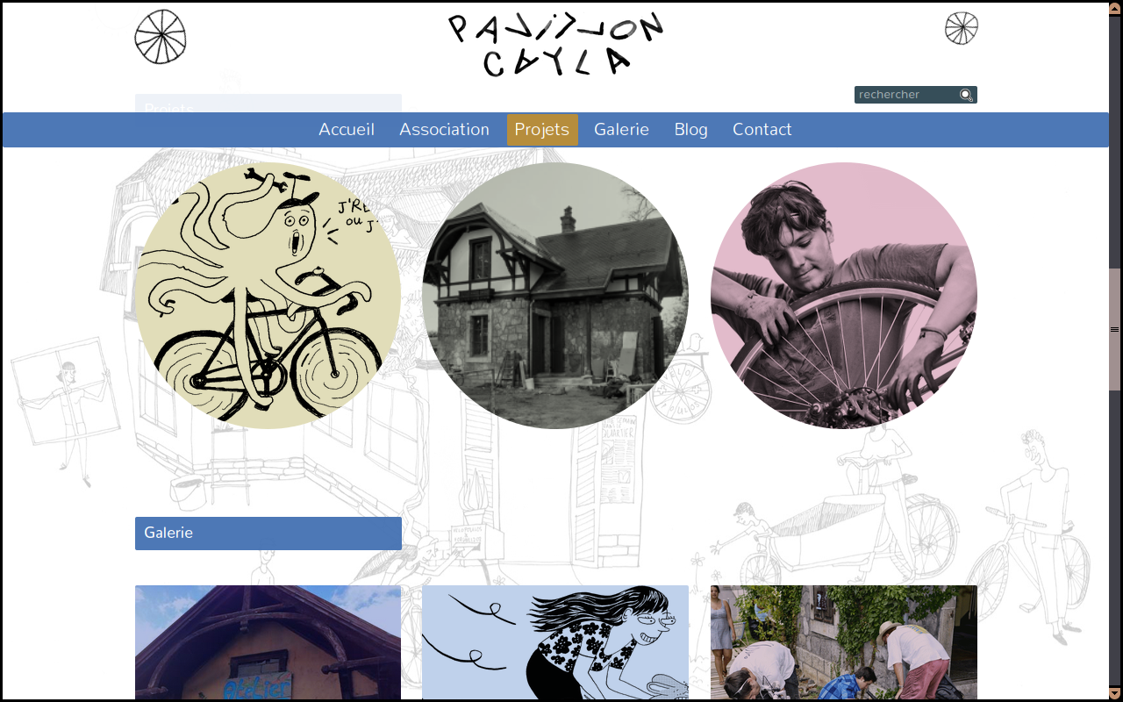Click the faded Projets section heading
This screenshot has height=702, width=1123.
268,104
